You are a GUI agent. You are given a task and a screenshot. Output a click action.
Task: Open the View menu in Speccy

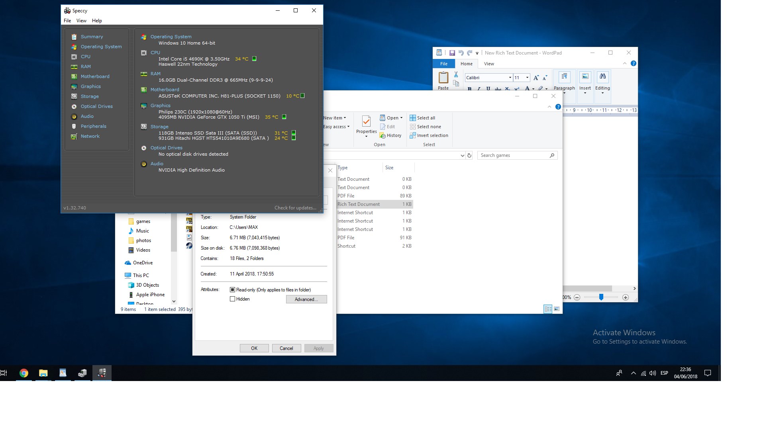point(81,21)
